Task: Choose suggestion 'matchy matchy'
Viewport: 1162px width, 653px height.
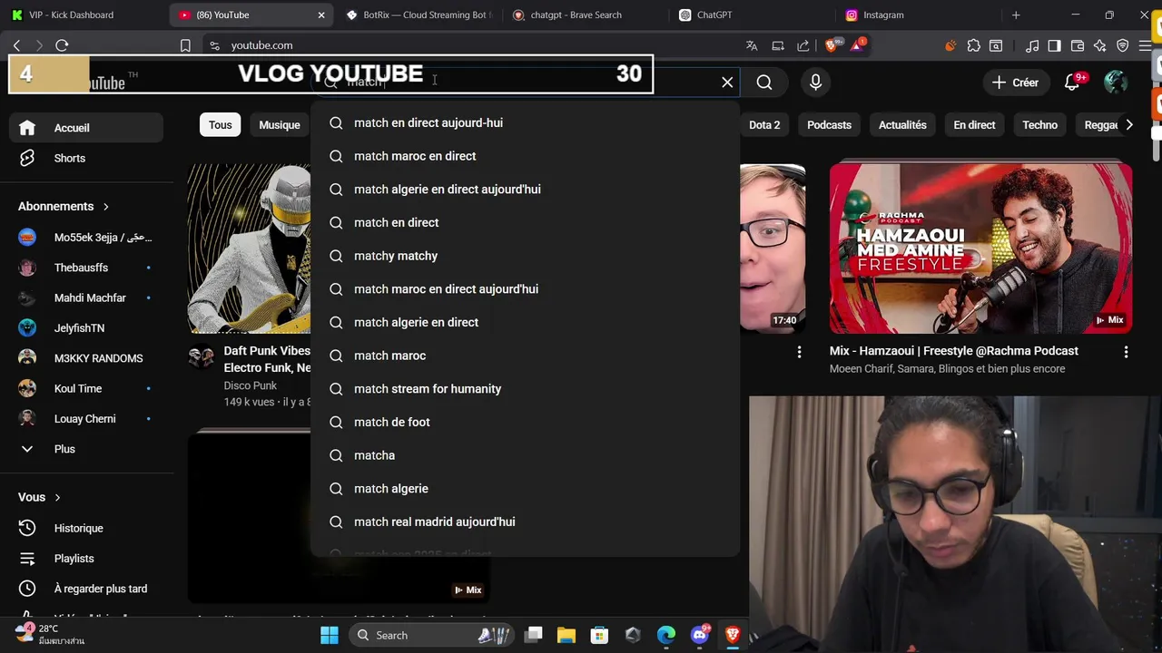Action: click(x=525, y=256)
